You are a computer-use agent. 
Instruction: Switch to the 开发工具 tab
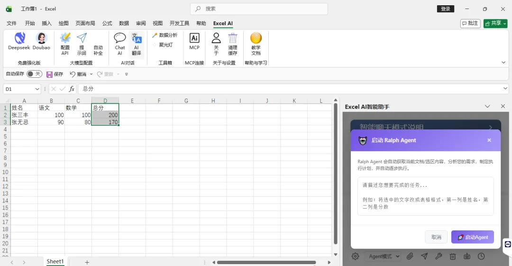tap(179, 23)
